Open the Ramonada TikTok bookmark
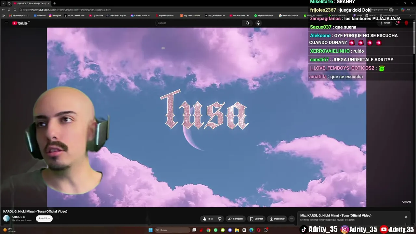 tap(216, 16)
